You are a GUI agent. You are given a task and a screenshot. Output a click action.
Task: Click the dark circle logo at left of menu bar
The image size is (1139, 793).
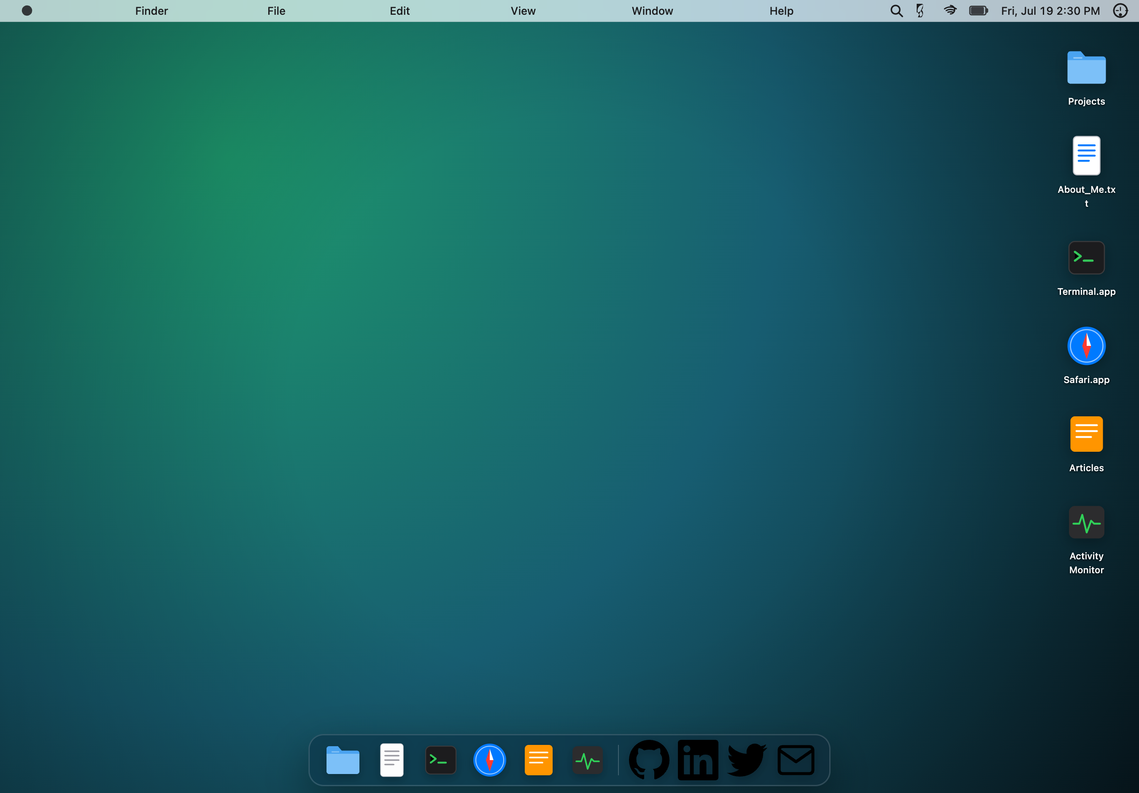point(27,11)
